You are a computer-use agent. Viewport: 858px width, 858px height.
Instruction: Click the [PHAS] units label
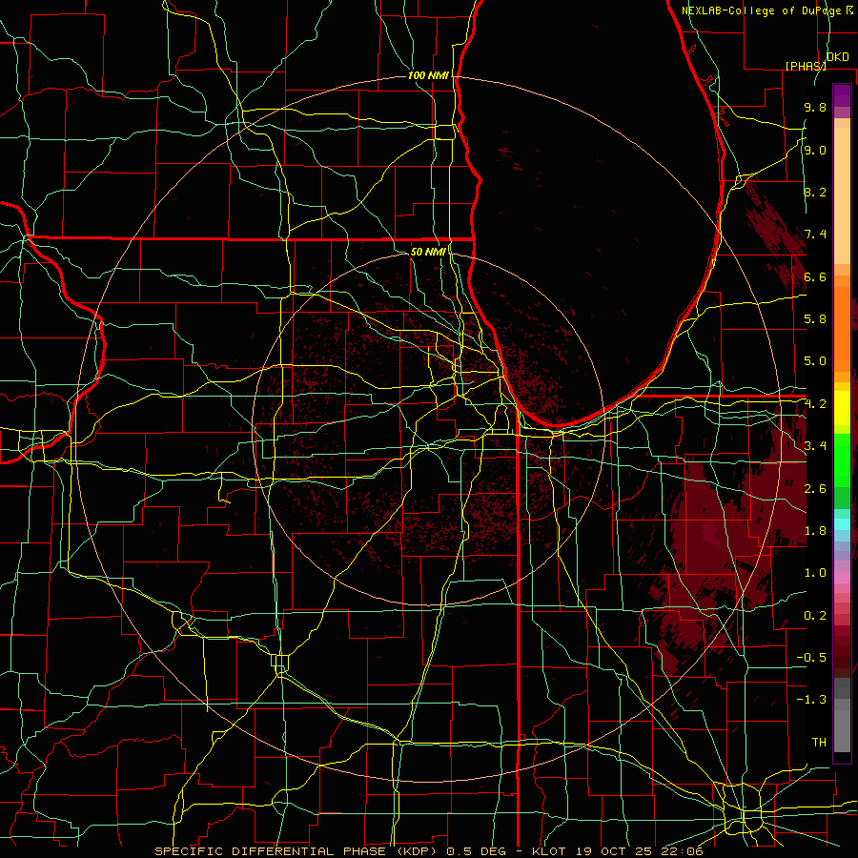point(806,66)
